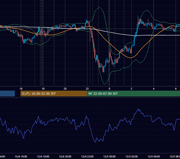The width and height of the screenshot is (180, 159).
Task: Click the 4 hour label on the upper axis
Action: (154, 89)
